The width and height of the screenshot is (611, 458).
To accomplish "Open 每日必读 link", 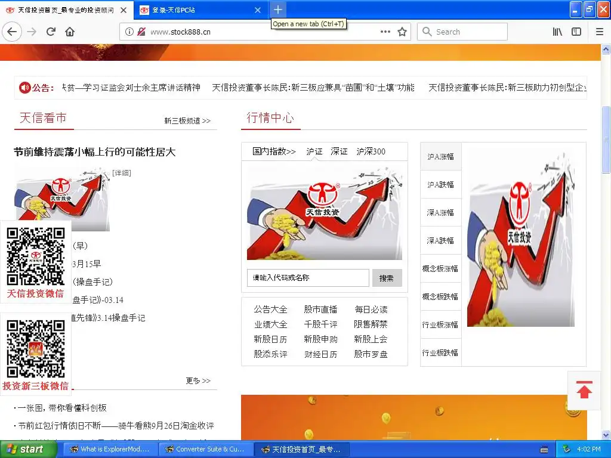I will (371, 310).
